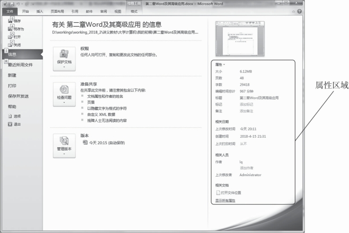The height and width of the screenshot is (233, 349).
Task: Click 添加备注 to add comments
Action: (x=246, y=111)
